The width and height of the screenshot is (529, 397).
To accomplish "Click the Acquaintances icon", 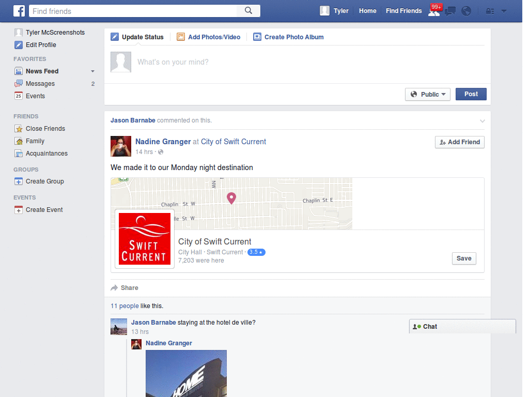I will tap(19, 154).
